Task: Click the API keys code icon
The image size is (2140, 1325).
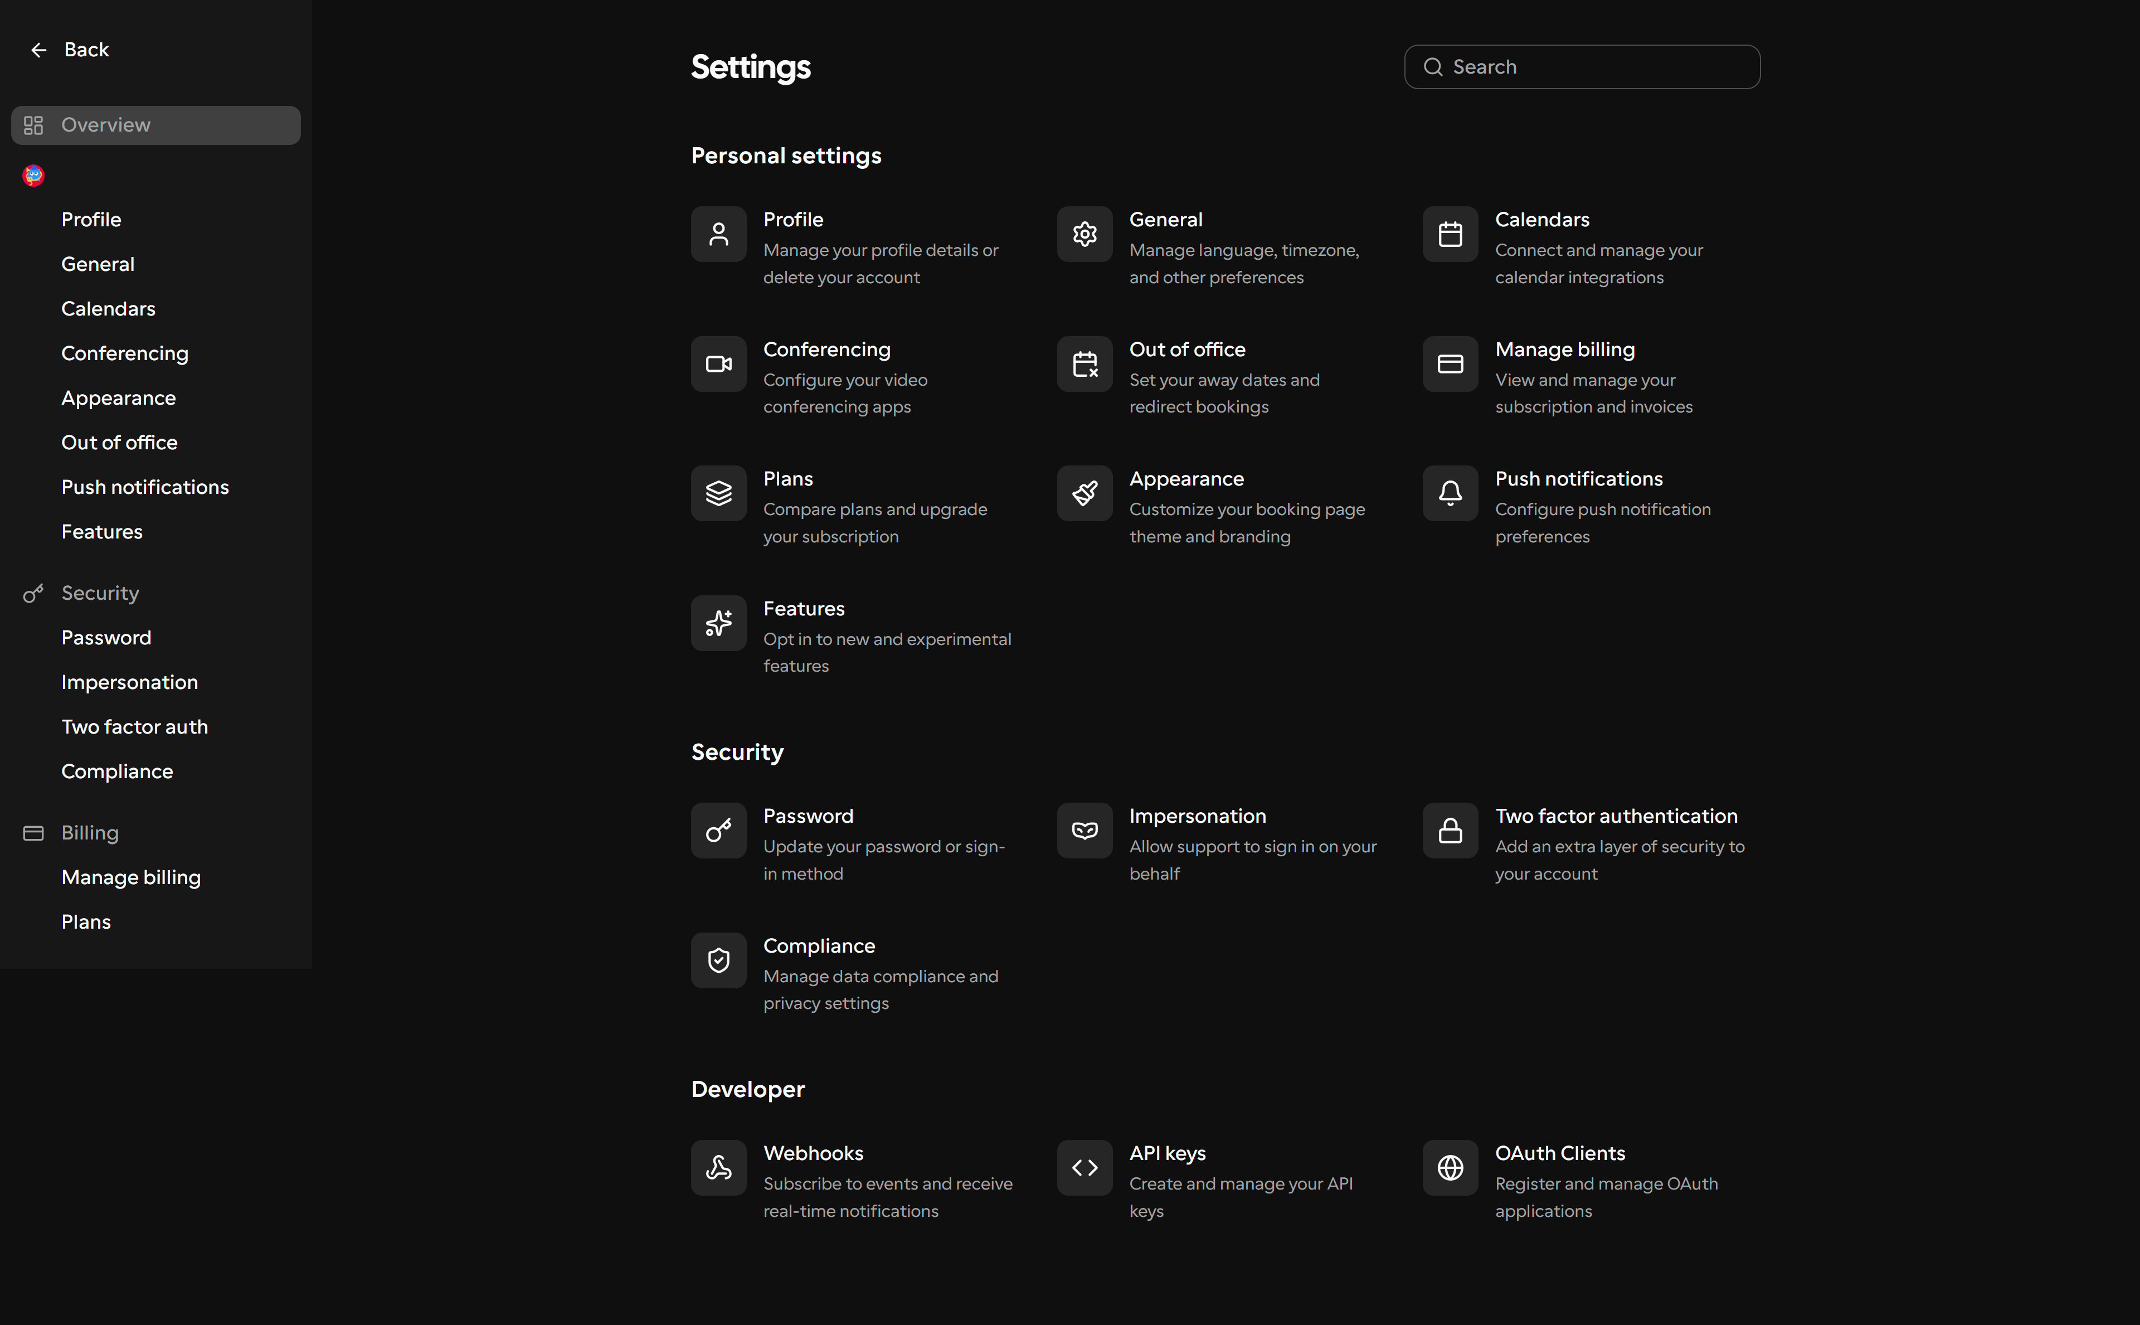Action: click(x=1084, y=1167)
